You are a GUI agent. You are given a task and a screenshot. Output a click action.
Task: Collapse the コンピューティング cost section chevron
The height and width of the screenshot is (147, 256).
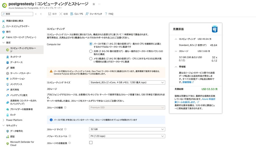176,39
